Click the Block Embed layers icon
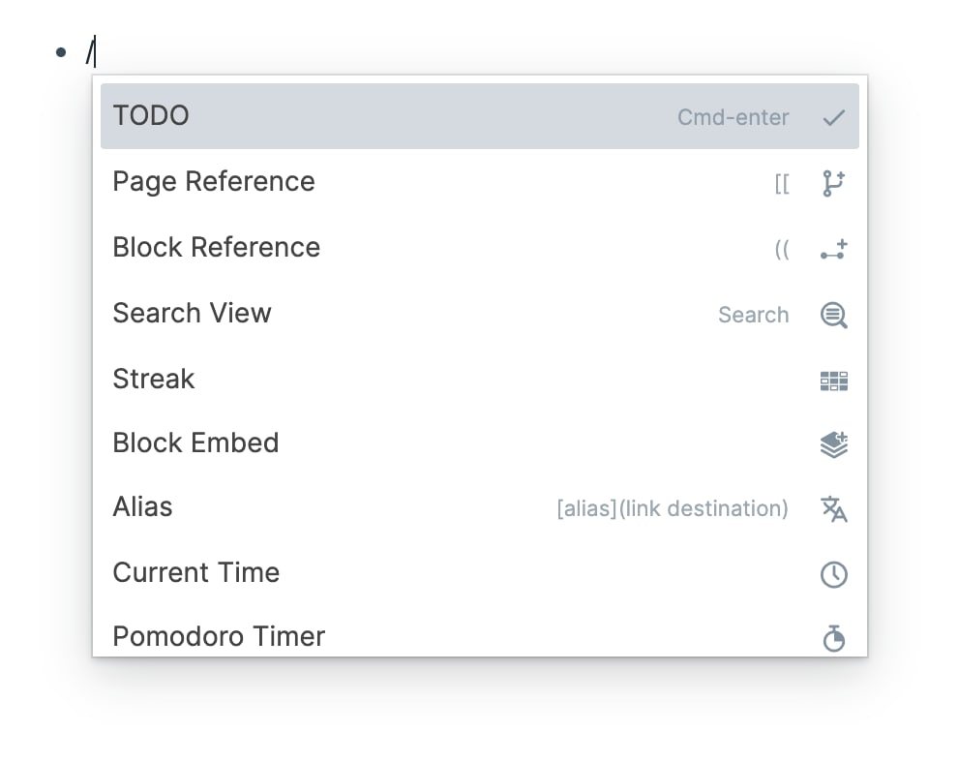Viewport: 958px width, 763px height. coord(833,444)
